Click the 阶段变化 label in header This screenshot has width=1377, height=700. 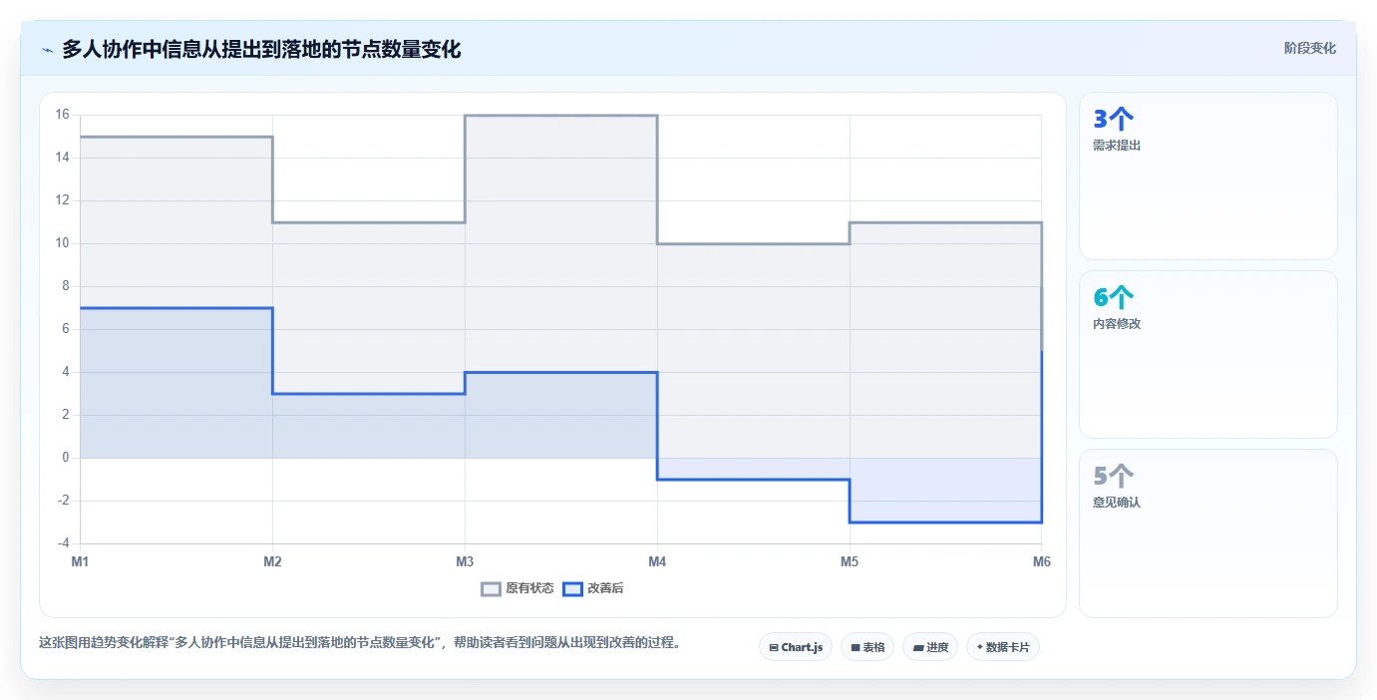(x=1309, y=48)
